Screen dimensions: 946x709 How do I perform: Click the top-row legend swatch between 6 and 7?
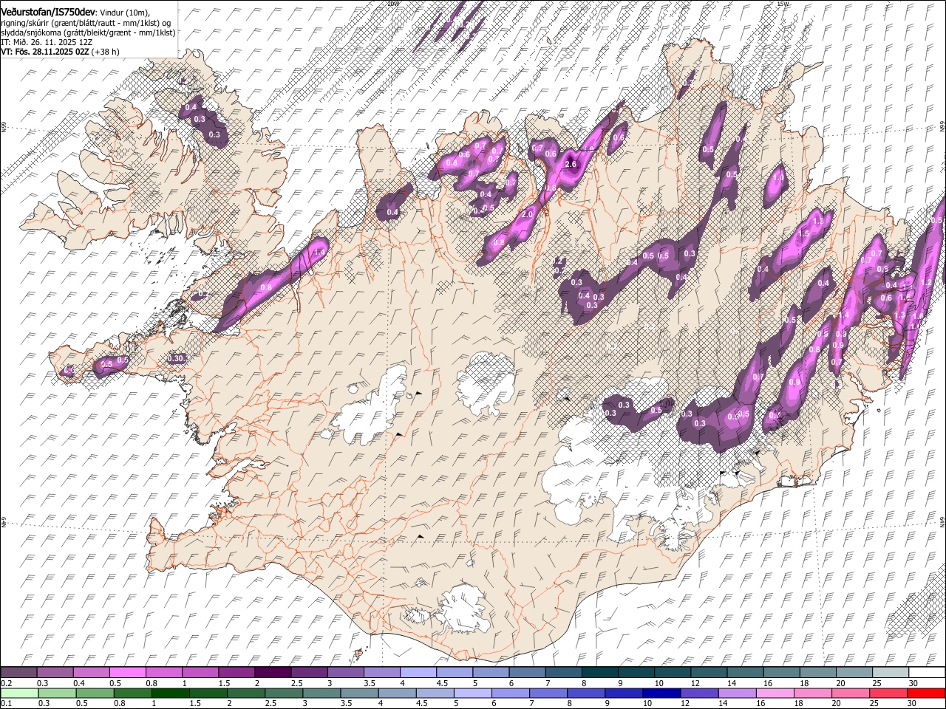pyautogui.click(x=526, y=672)
